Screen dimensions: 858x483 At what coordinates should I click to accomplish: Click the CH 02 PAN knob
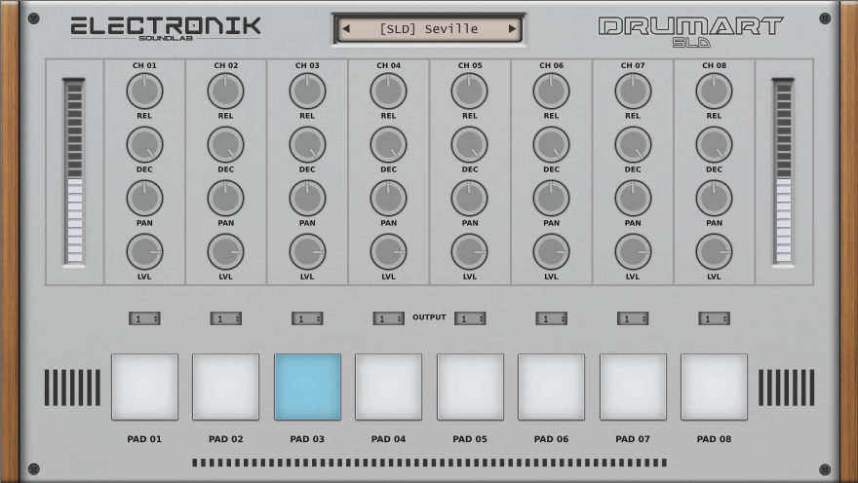[x=226, y=199]
